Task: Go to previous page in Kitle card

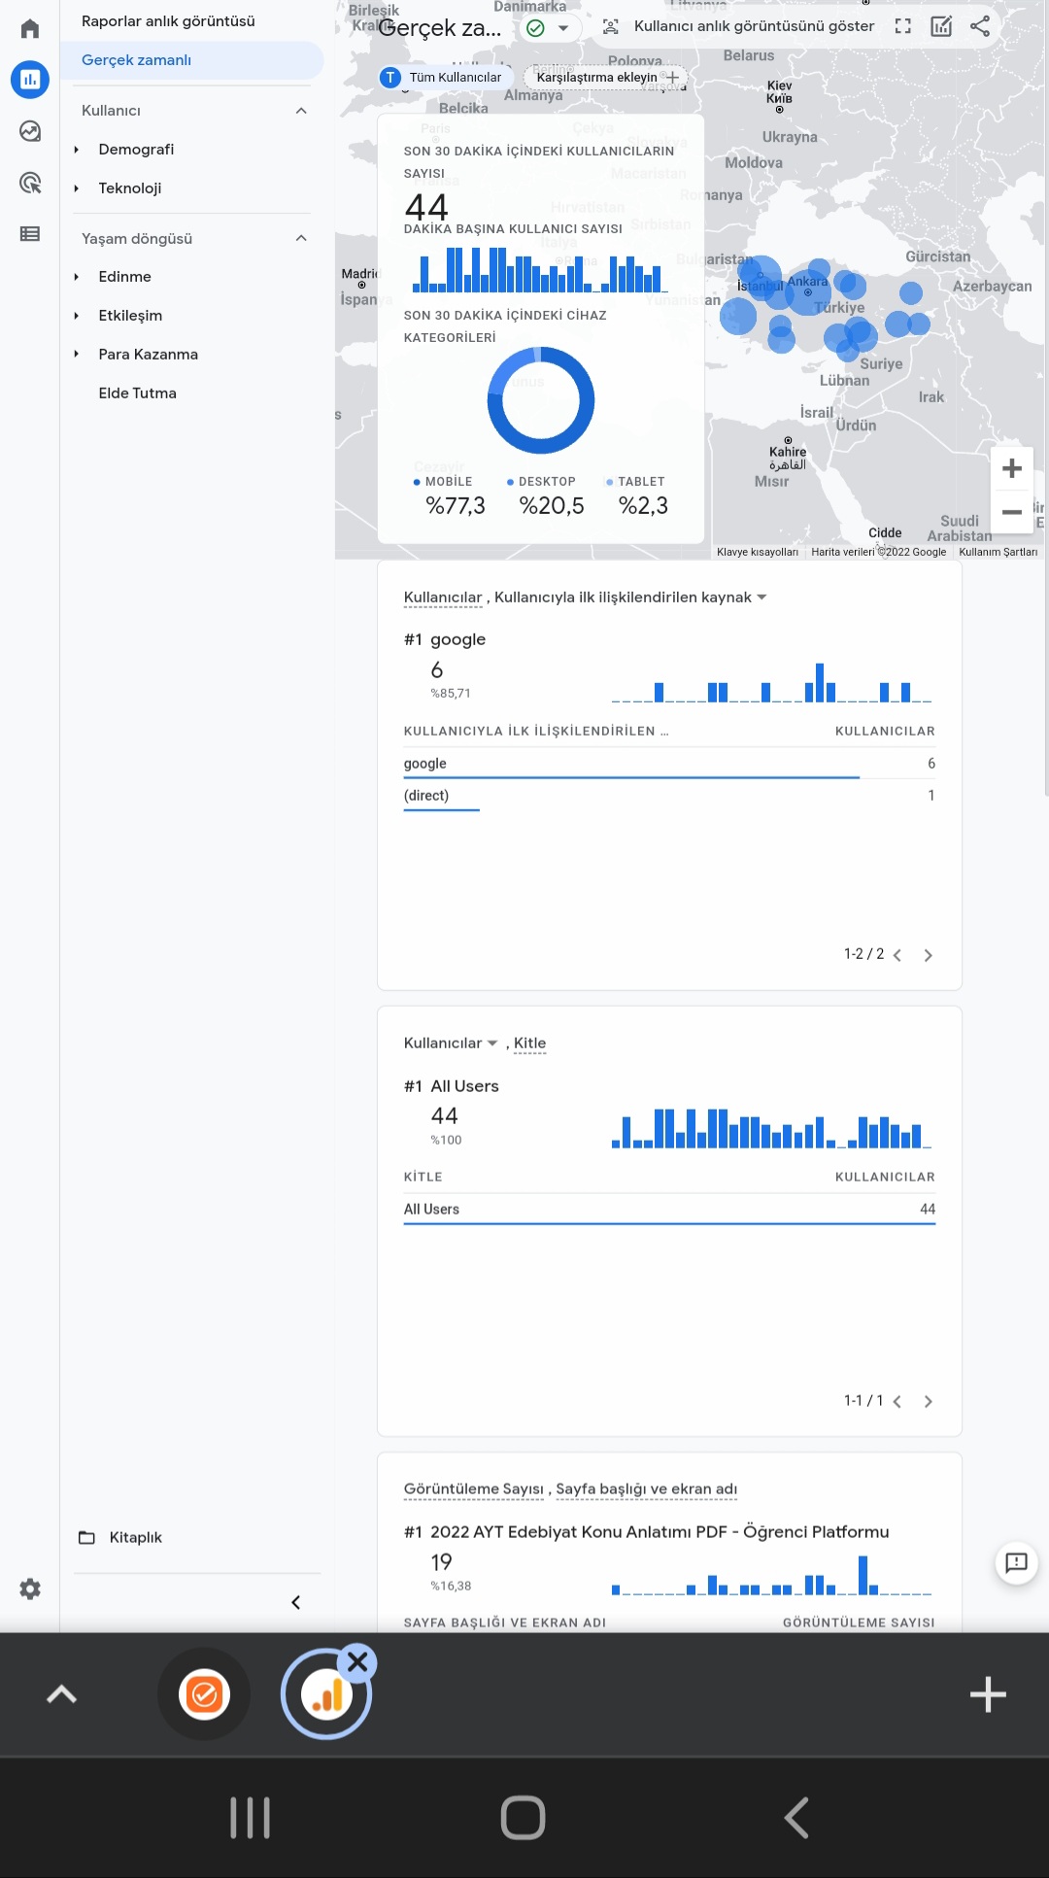Action: (x=897, y=1401)
